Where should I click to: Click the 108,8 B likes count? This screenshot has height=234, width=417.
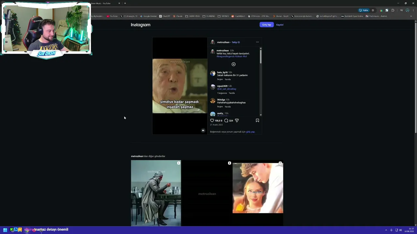[x=219, y=121]
